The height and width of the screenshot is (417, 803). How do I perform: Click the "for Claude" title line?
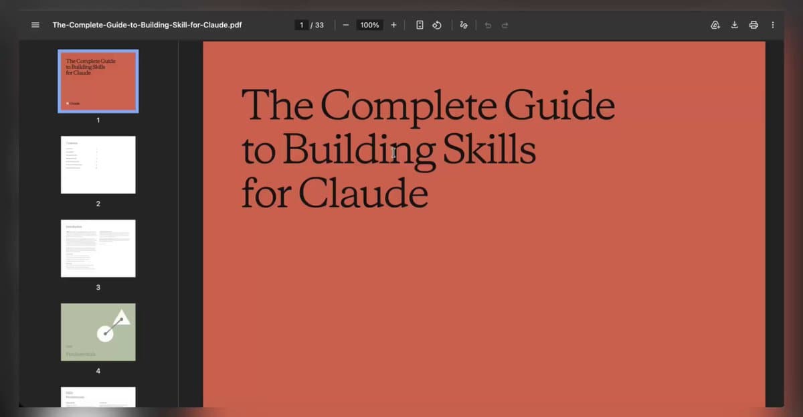point(335,192)
